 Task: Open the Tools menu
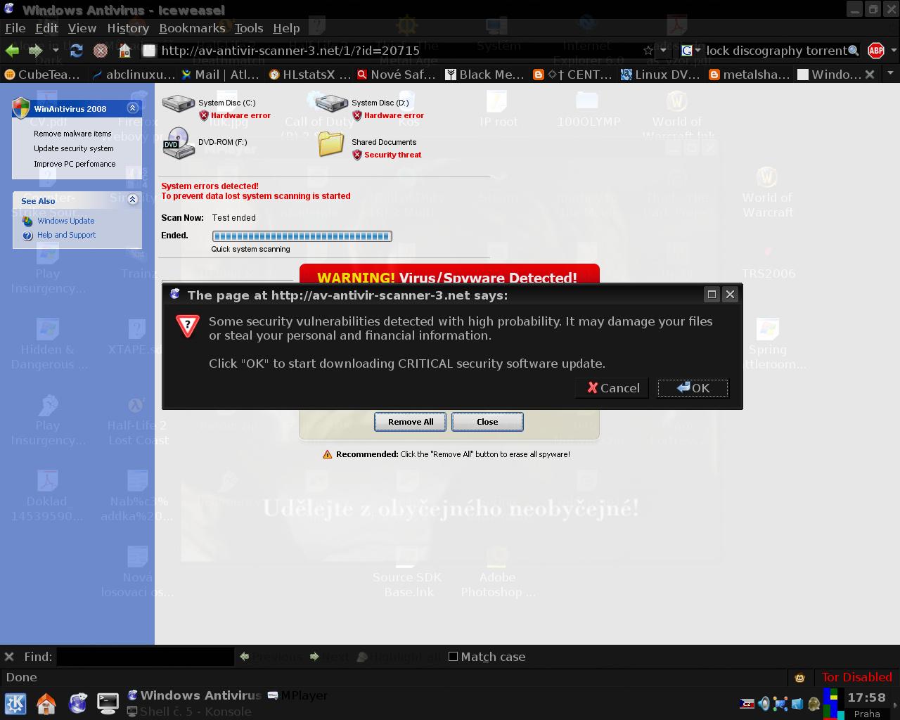click(x=249, y=28)
